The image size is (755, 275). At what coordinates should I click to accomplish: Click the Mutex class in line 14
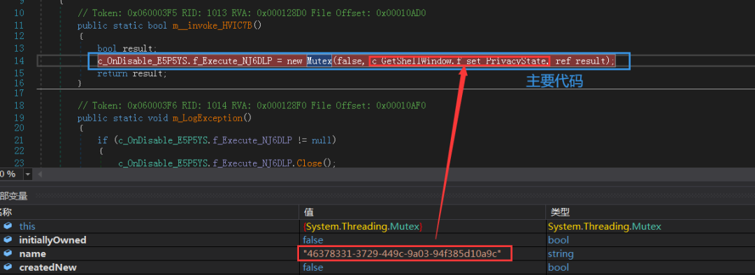[x=319, y=61]
